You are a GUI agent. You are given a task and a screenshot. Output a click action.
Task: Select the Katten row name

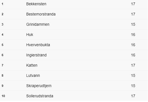tap(32, 65)
